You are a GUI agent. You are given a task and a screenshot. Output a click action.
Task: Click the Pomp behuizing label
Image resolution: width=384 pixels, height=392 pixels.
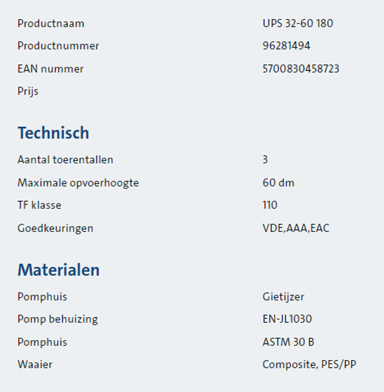58,319
